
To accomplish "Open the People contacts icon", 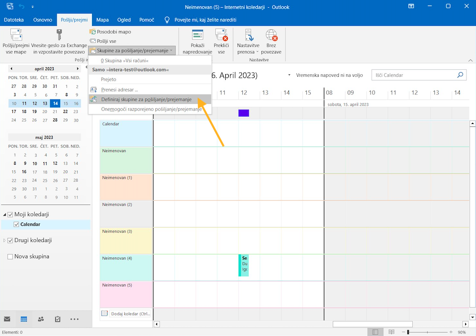I will click(x=41, y=319).
